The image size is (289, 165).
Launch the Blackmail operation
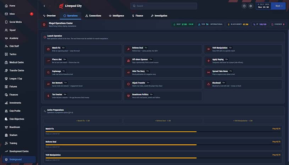tap(243, 84)
